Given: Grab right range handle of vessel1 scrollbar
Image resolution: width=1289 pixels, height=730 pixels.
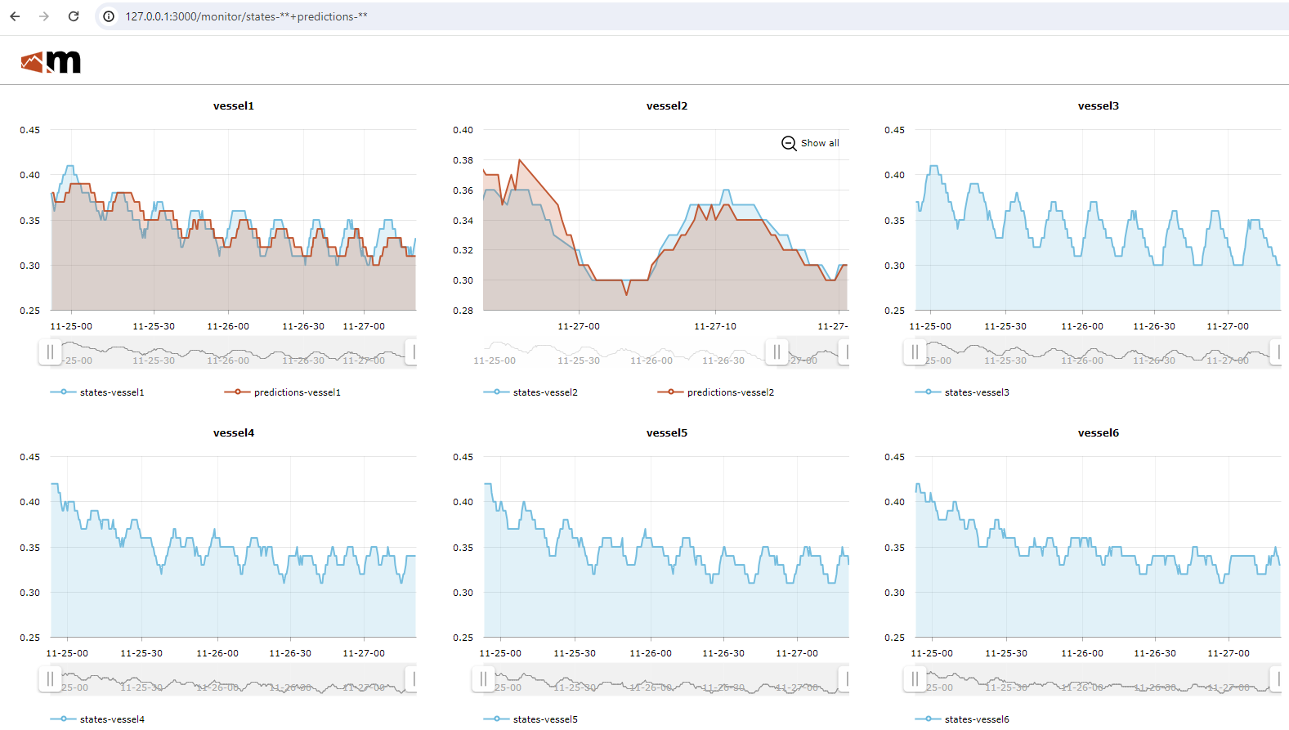Looking at the screenshot, I should [412, 352].
